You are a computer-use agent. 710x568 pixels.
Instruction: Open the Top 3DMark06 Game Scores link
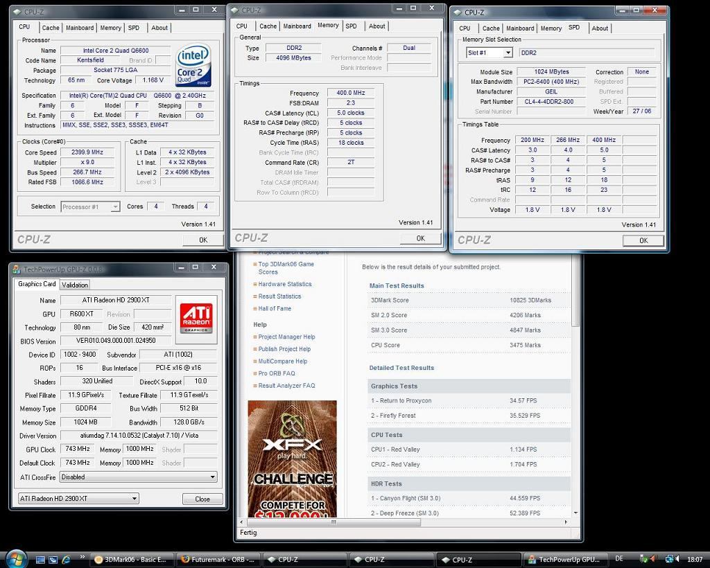tap(286, 267)
